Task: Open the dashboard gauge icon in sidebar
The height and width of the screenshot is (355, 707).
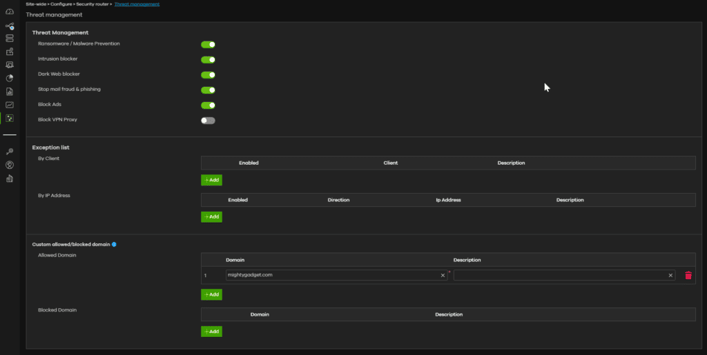Action: pyautogui.click(x=10, y=12)
